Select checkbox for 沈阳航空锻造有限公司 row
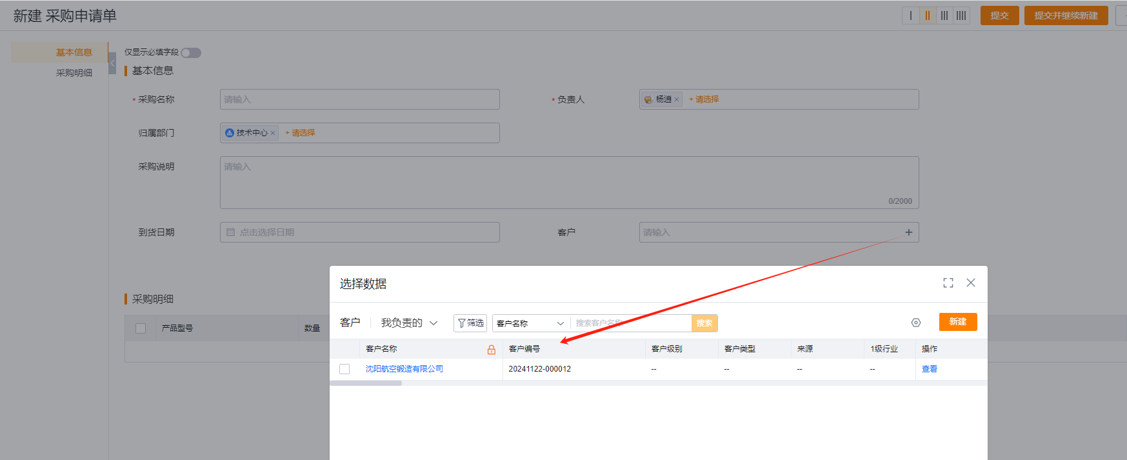The height and width of the screenshot is (460, 1127). point(344,369)
